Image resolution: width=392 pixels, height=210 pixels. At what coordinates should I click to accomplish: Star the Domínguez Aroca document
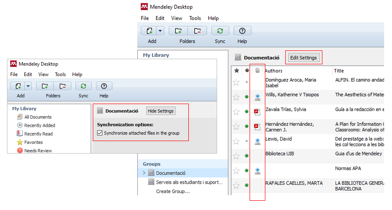point(236,82)
